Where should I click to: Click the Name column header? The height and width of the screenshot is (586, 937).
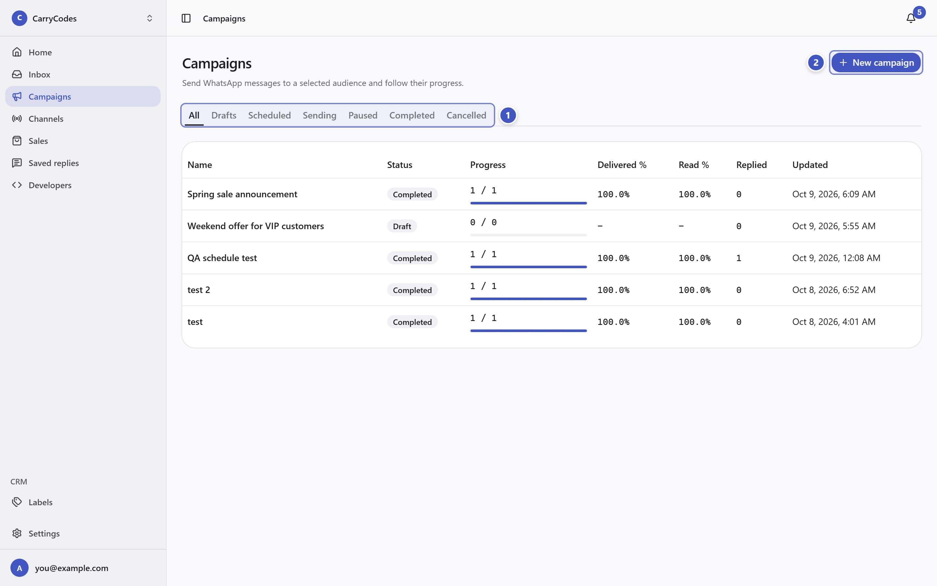pos(199,165)
